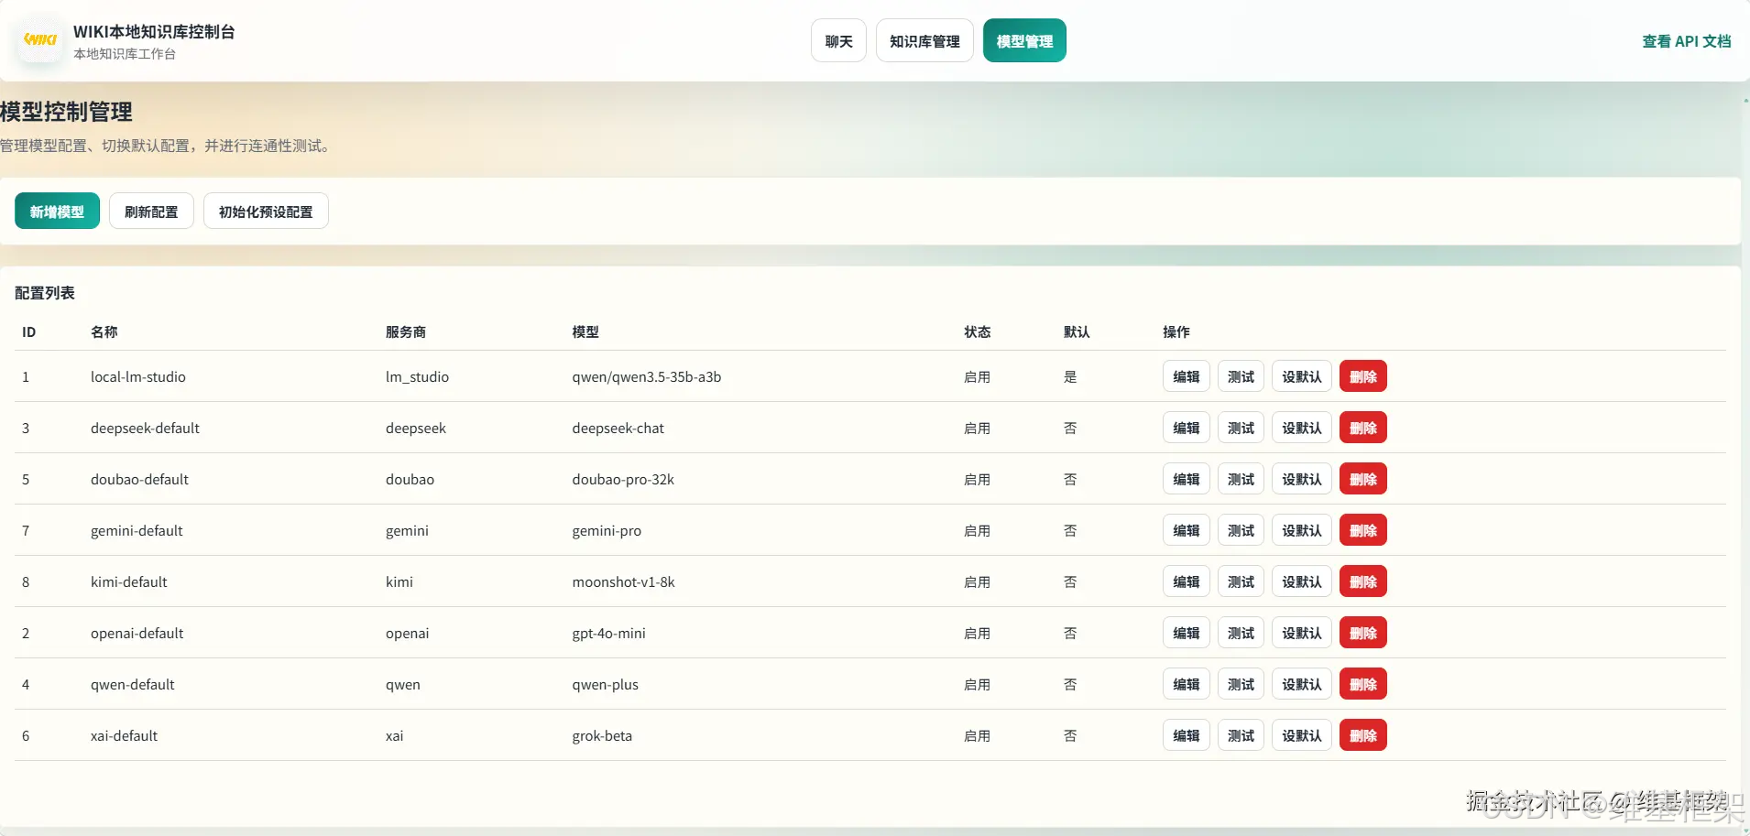Select the 模型管理 tab

1024,41
